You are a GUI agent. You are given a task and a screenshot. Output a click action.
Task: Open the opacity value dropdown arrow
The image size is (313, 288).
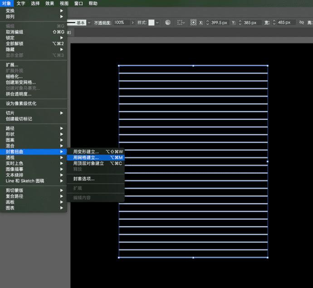(x=132, y=22)
